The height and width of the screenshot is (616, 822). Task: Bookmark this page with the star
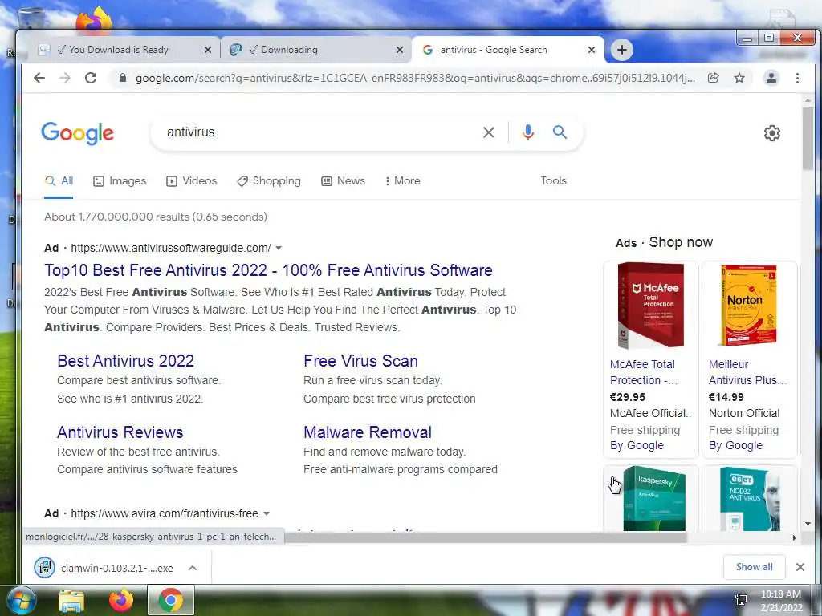[x=739, y=78]
